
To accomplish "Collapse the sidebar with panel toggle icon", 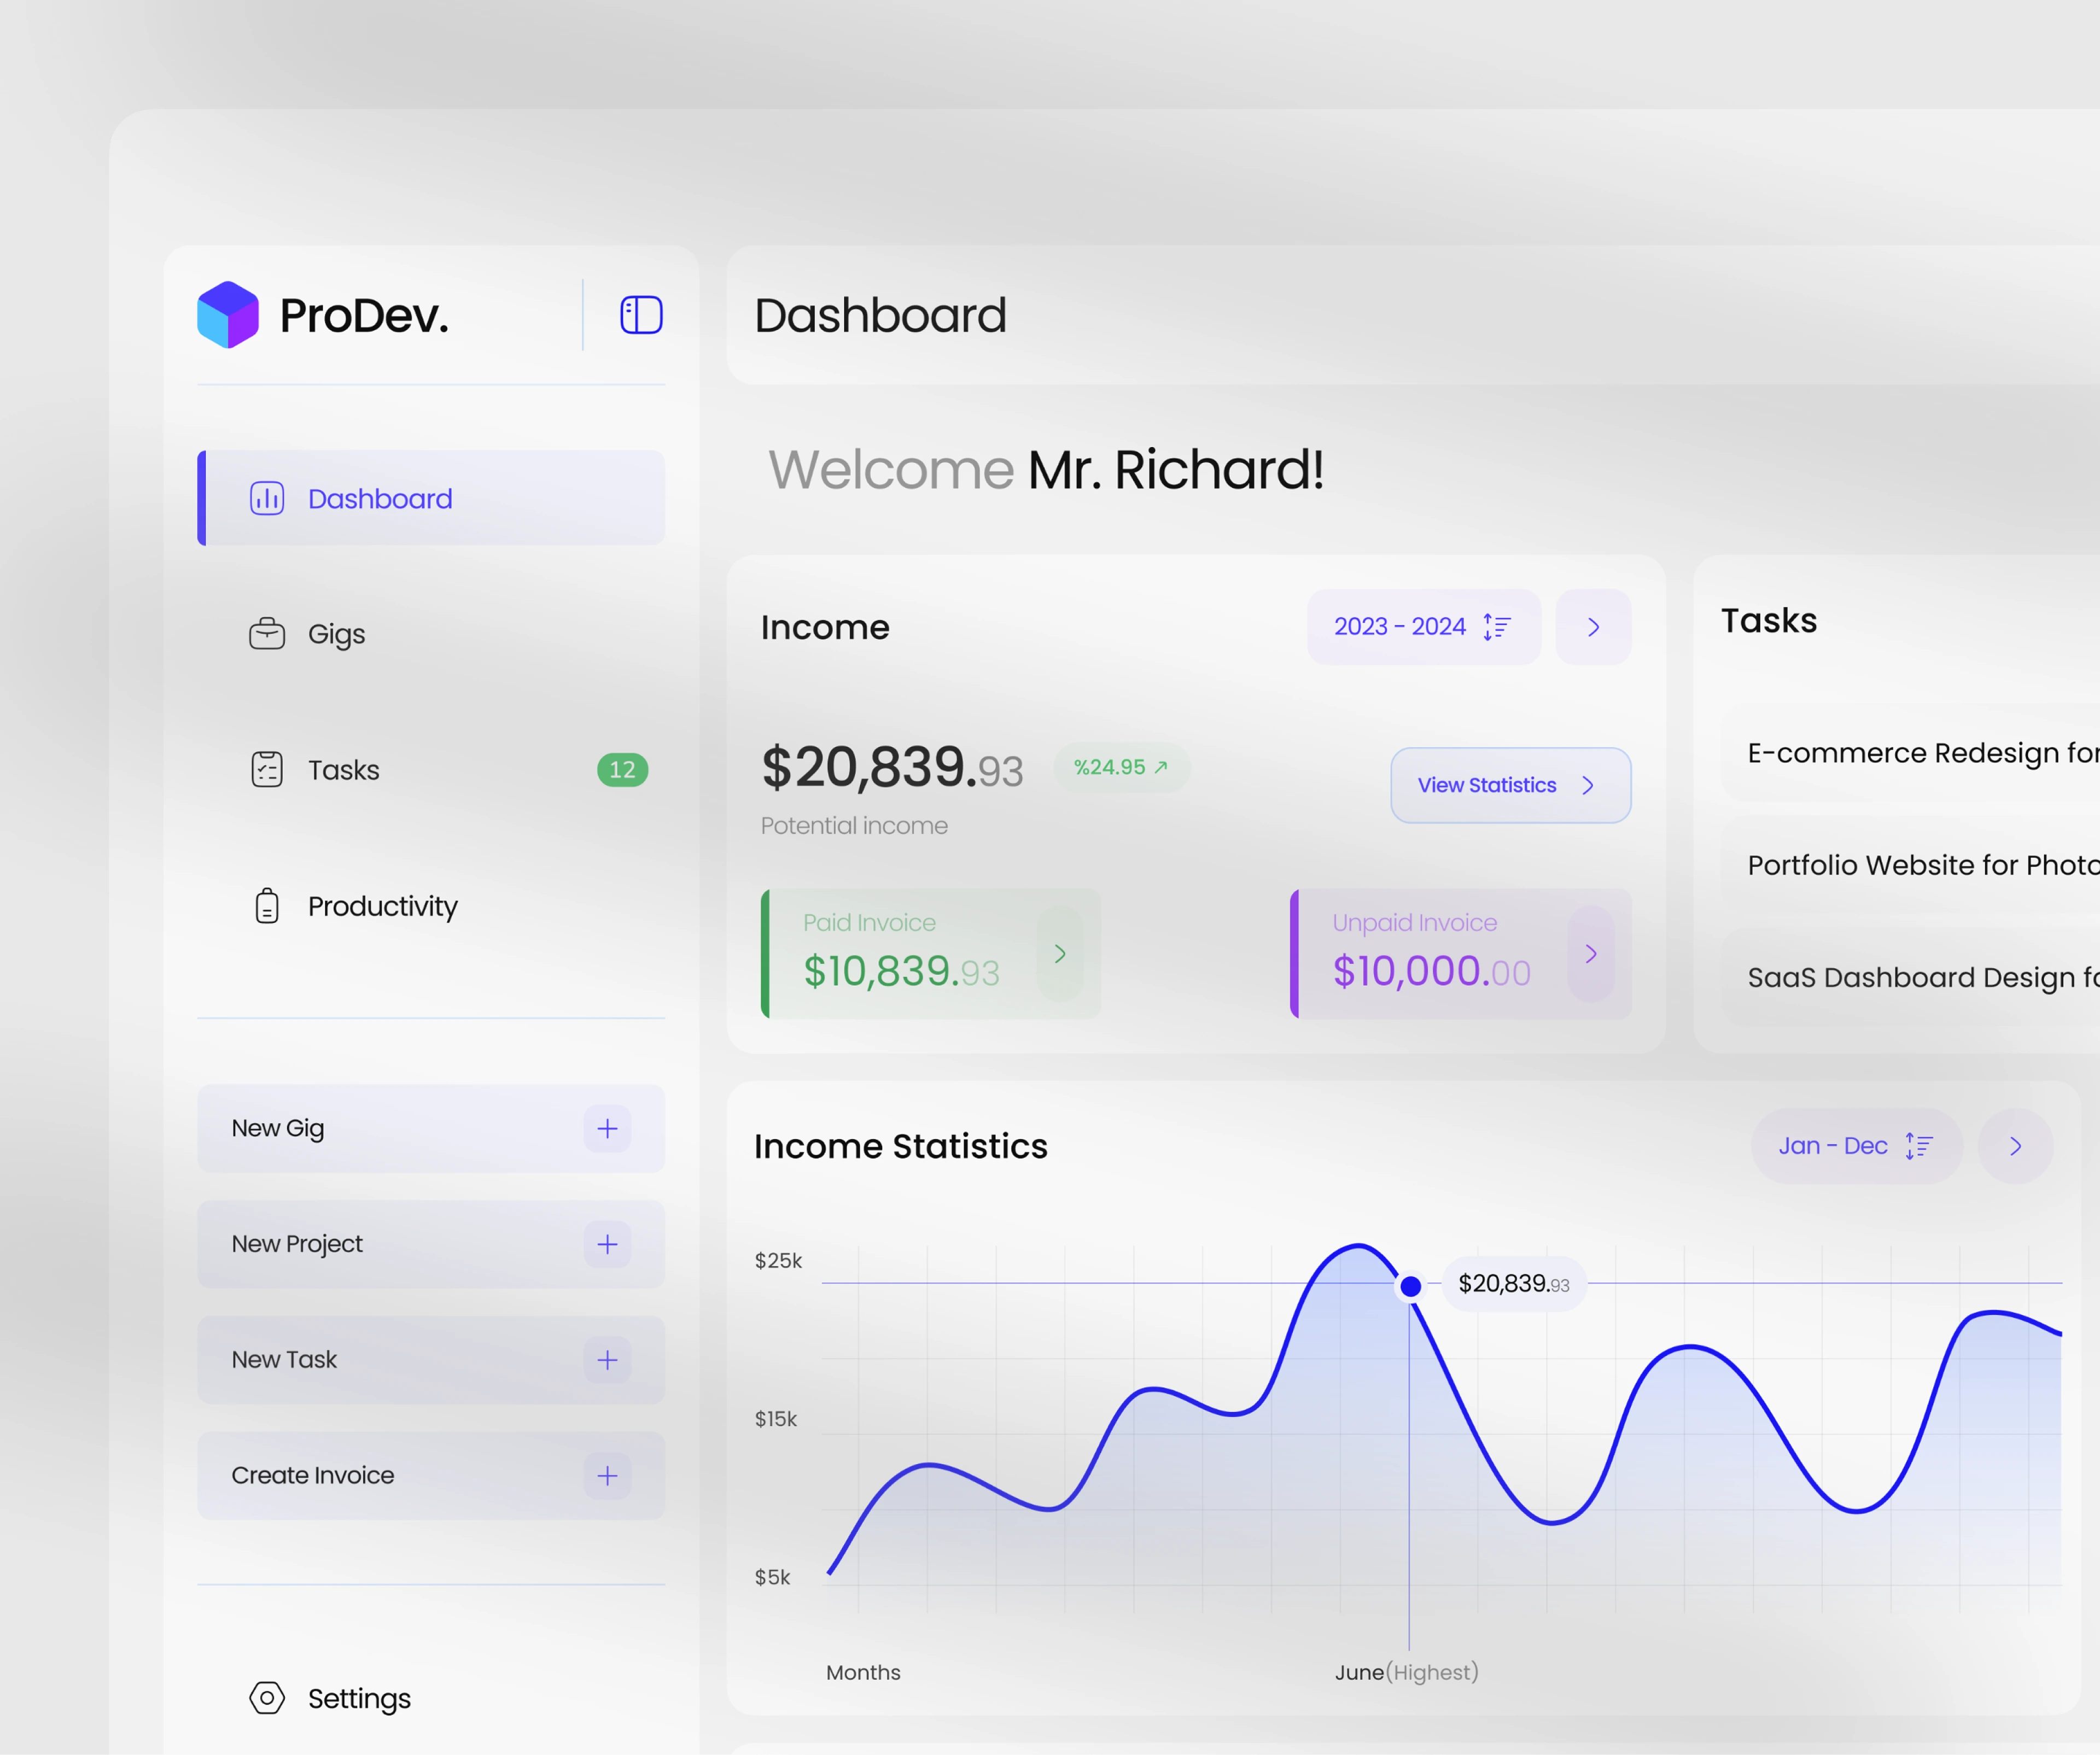I will [641, 315].
